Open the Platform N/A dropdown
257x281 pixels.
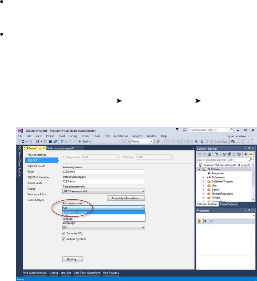click(x=154, y=157)
